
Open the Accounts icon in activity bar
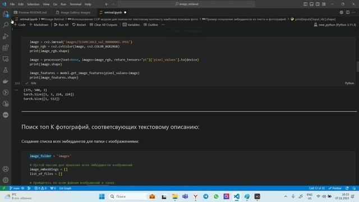[x=6, y=169]
